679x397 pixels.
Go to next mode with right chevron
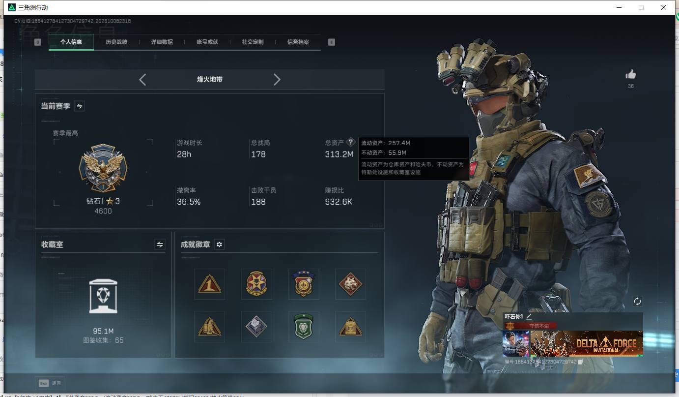277,79
